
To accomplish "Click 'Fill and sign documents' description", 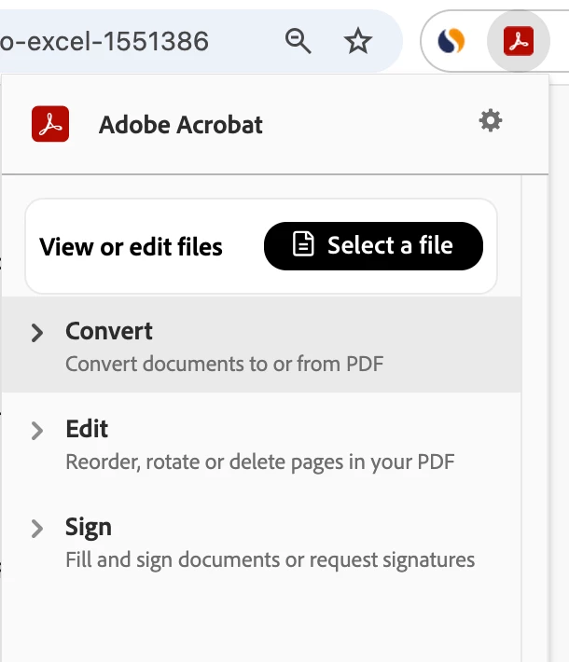I will click(270, 559).
